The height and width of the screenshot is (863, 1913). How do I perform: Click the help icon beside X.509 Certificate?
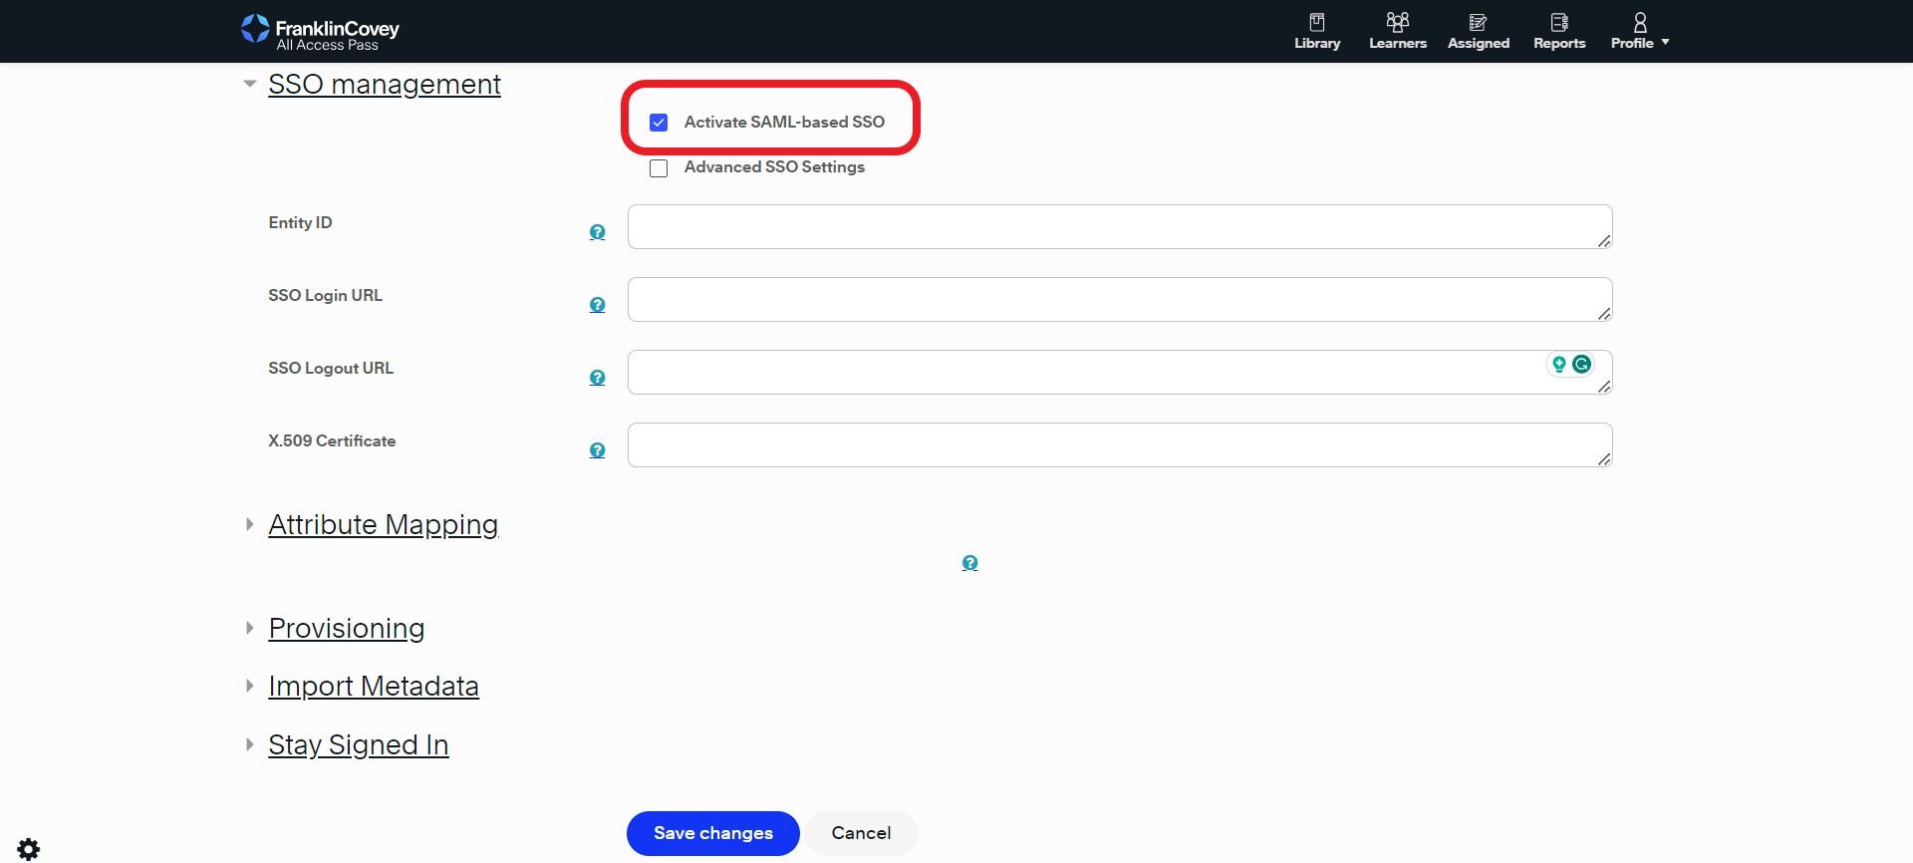coord(597,450)
